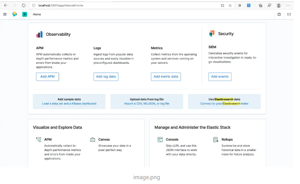The image size is (300, 184).
Task: Bookmark this page with the star icon
Action: (230, 5)
